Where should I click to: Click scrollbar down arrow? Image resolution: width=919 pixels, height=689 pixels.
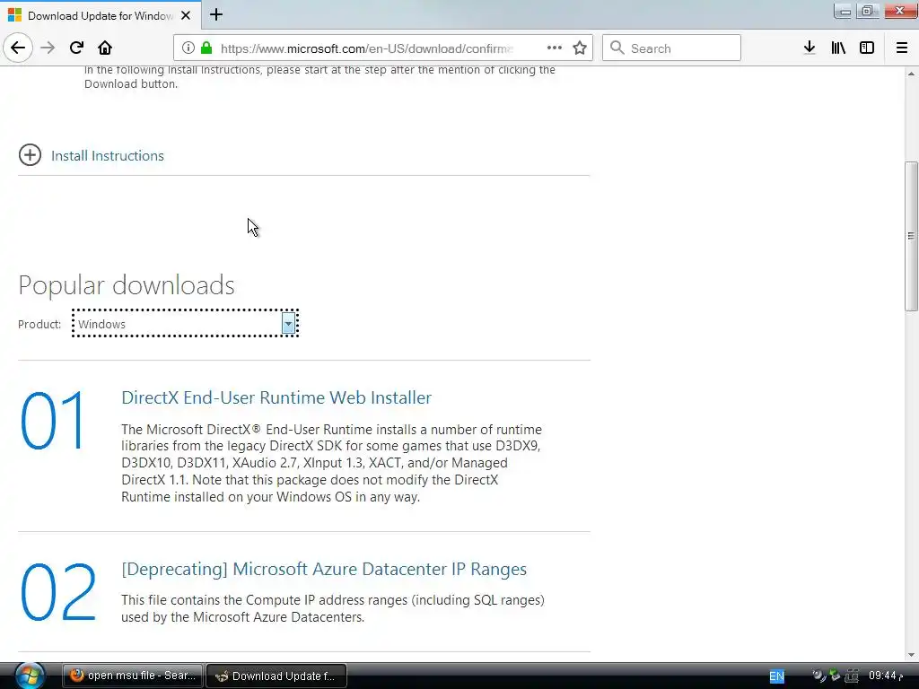[911, 654]
